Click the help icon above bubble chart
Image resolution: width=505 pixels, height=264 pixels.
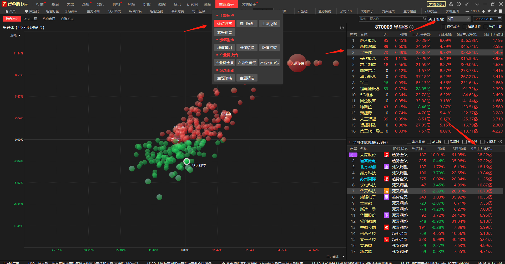342,28
